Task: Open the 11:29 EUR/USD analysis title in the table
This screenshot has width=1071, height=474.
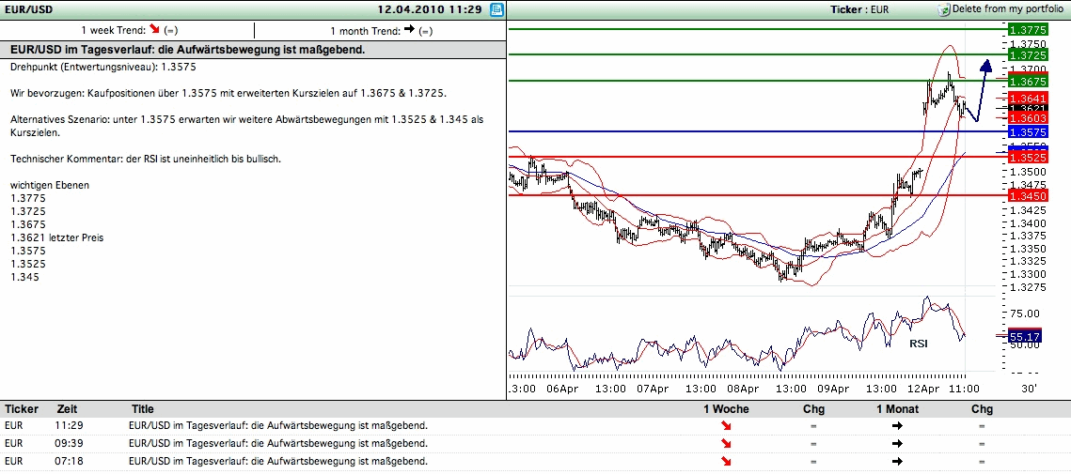Action: (278, 425)
